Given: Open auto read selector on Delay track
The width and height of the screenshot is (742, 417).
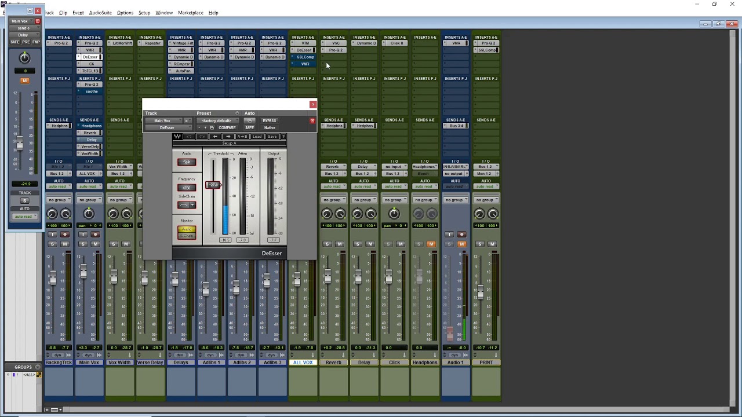Looking at the screenshot, I should [x=364, y=186].
